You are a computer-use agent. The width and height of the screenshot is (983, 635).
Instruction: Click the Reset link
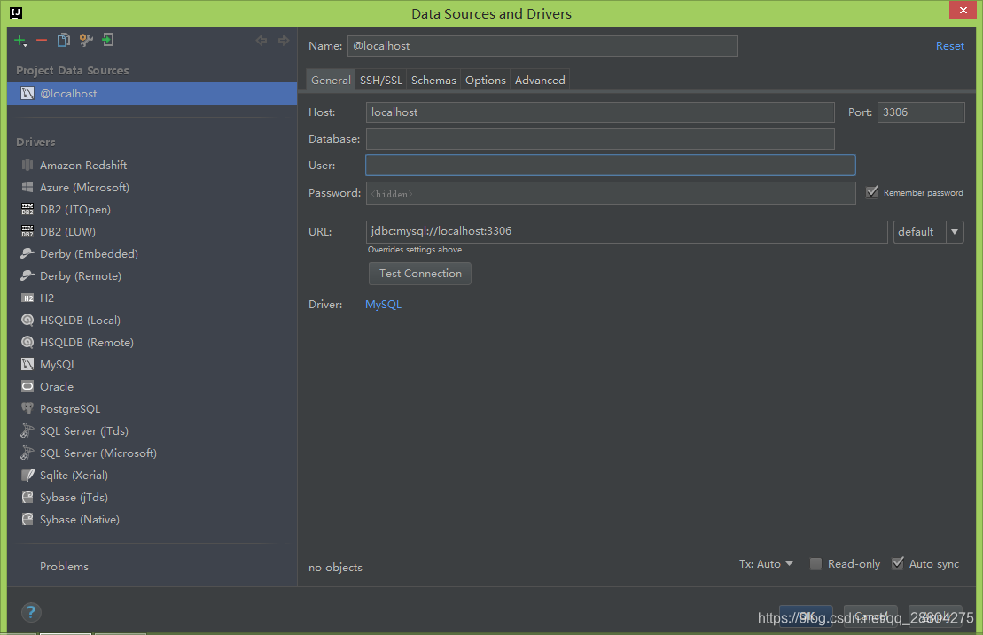[x=950, y=46]
